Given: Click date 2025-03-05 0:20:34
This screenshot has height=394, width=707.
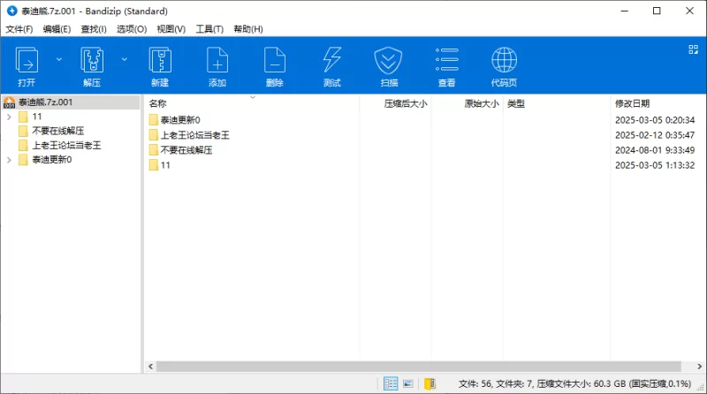Looking at the screenshot, I should click(655, 120).
